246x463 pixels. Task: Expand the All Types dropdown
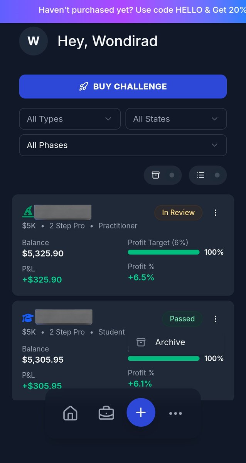[70, 119]
